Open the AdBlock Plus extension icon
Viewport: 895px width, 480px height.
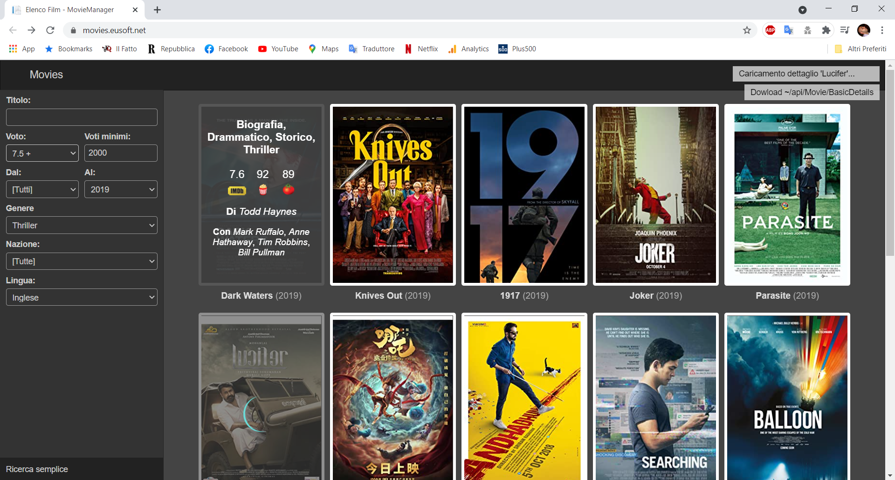coord(770,30)
